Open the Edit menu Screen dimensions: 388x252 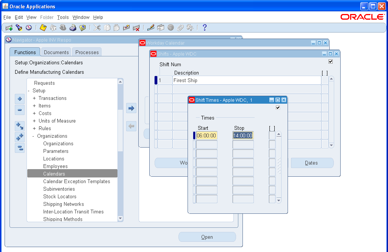pos(19,17)
